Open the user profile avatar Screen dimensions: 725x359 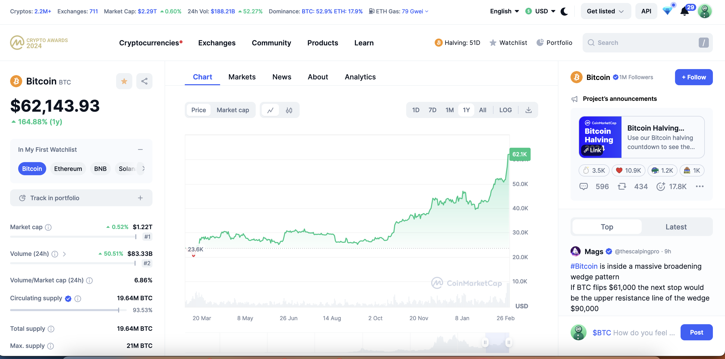[705, 11]
